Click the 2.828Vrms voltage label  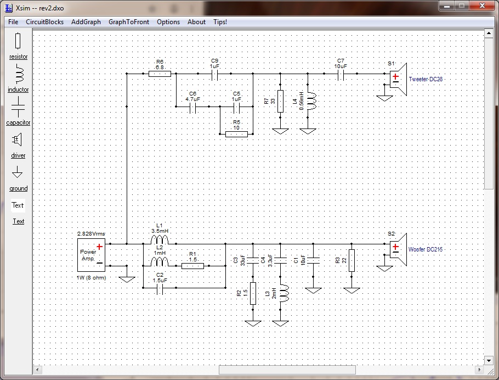pyautogui.click(x=91, y=234)
